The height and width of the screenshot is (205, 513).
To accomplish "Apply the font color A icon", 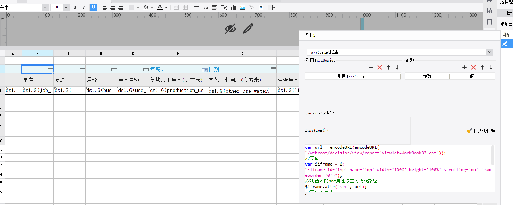I will 160,7.
